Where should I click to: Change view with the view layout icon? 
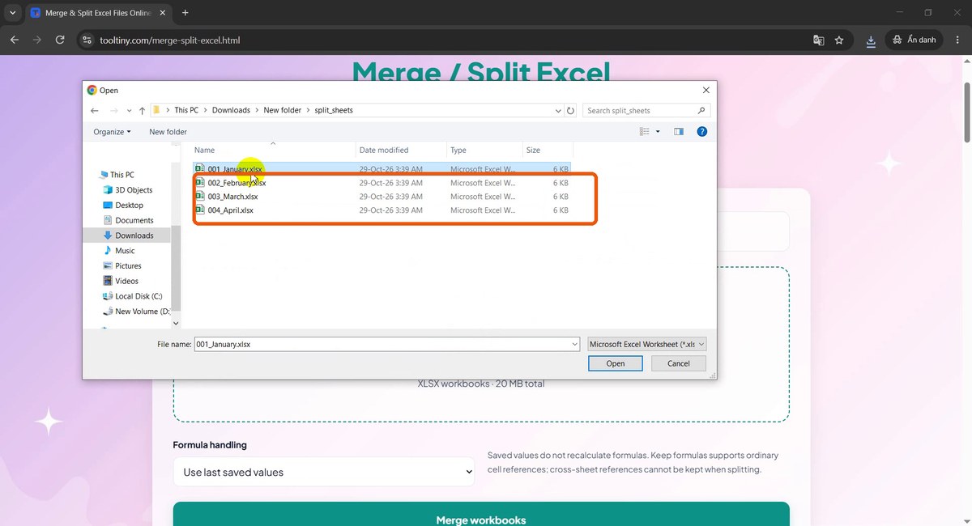645,131
